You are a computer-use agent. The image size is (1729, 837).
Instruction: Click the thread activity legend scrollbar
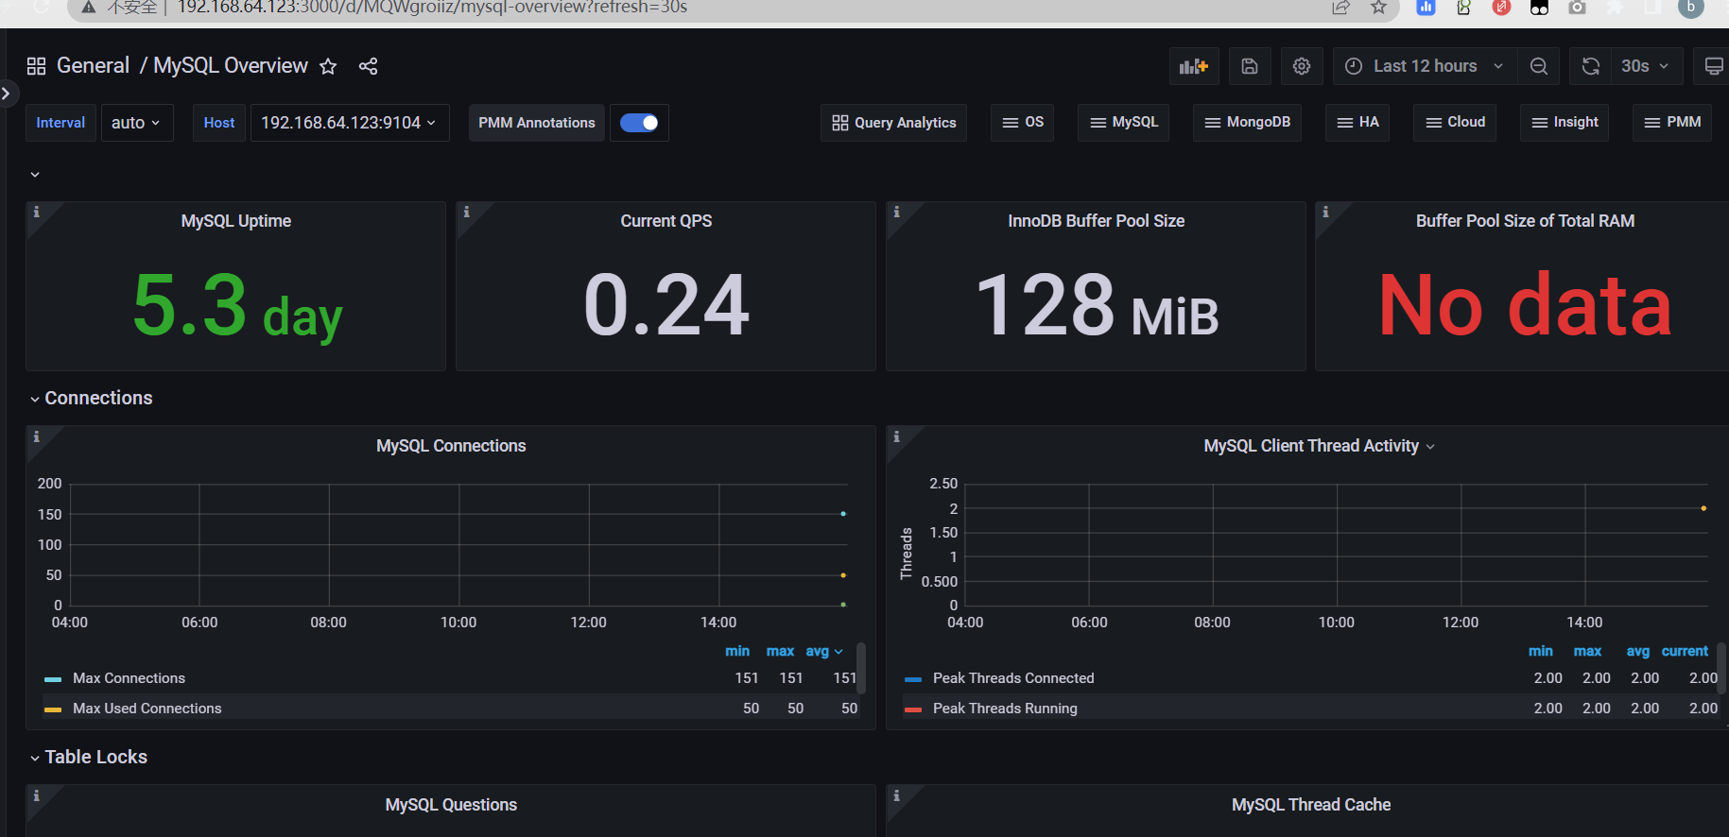1721,669
